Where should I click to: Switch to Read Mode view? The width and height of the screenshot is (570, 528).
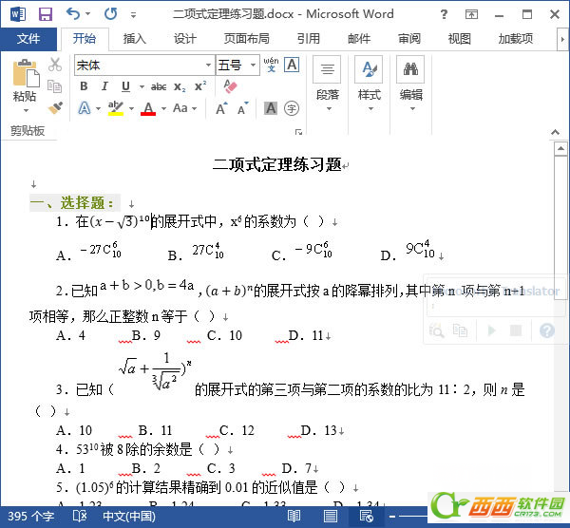[x=294, y=517]
